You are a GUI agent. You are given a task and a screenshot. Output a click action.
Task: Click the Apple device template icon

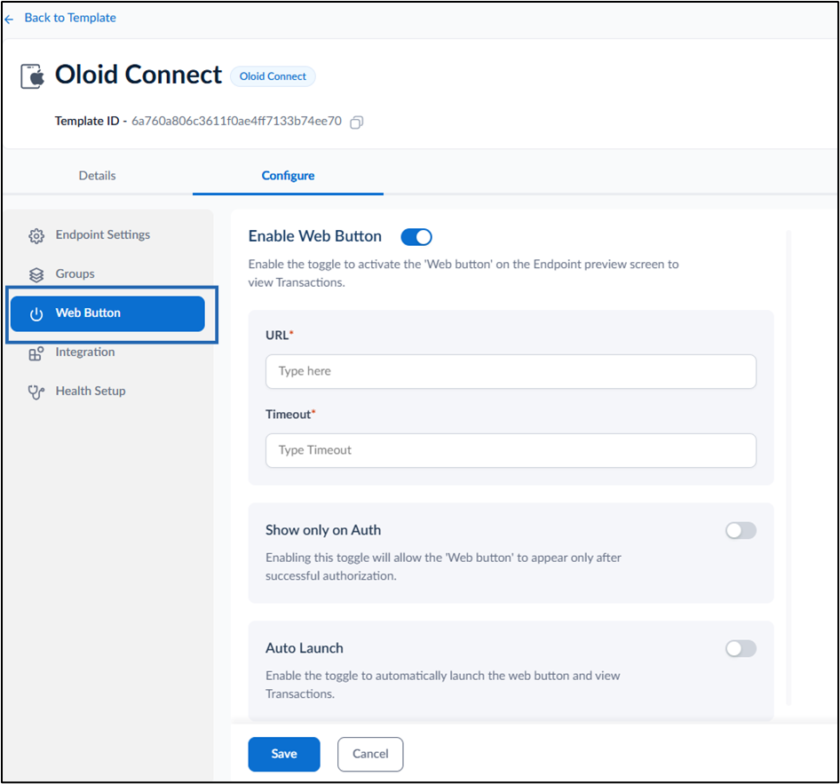pos(32,76)
